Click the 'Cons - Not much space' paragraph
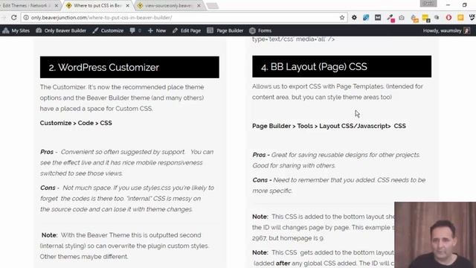This screenshot has height=268, width=476. (127, 199)
